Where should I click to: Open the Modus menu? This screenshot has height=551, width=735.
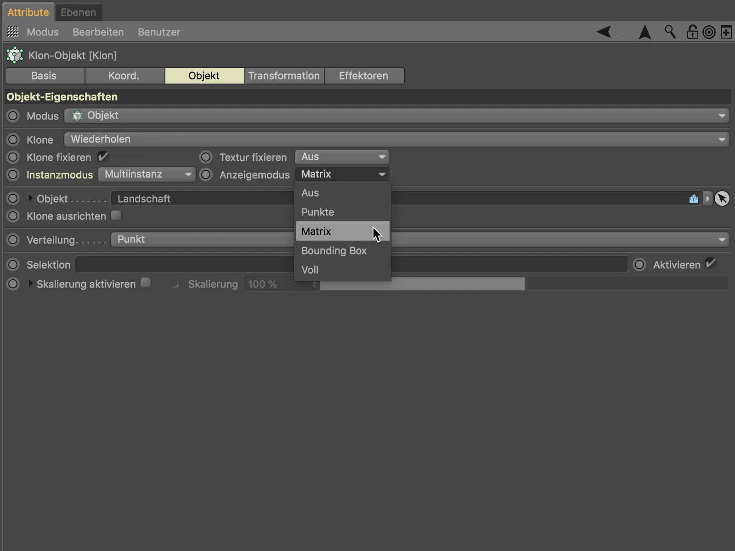(x=43, y=32)
